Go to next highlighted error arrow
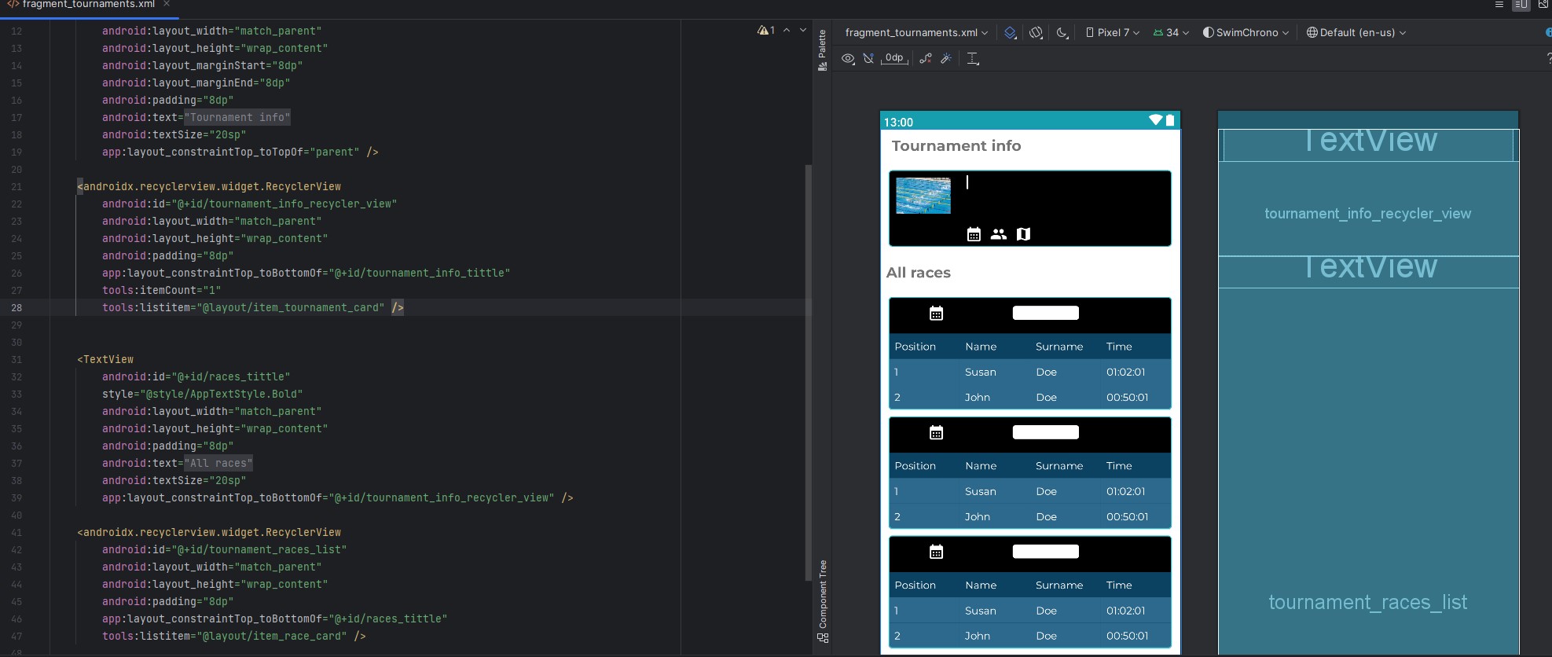This screenshot has width=1552, height=657. [802, 31]
